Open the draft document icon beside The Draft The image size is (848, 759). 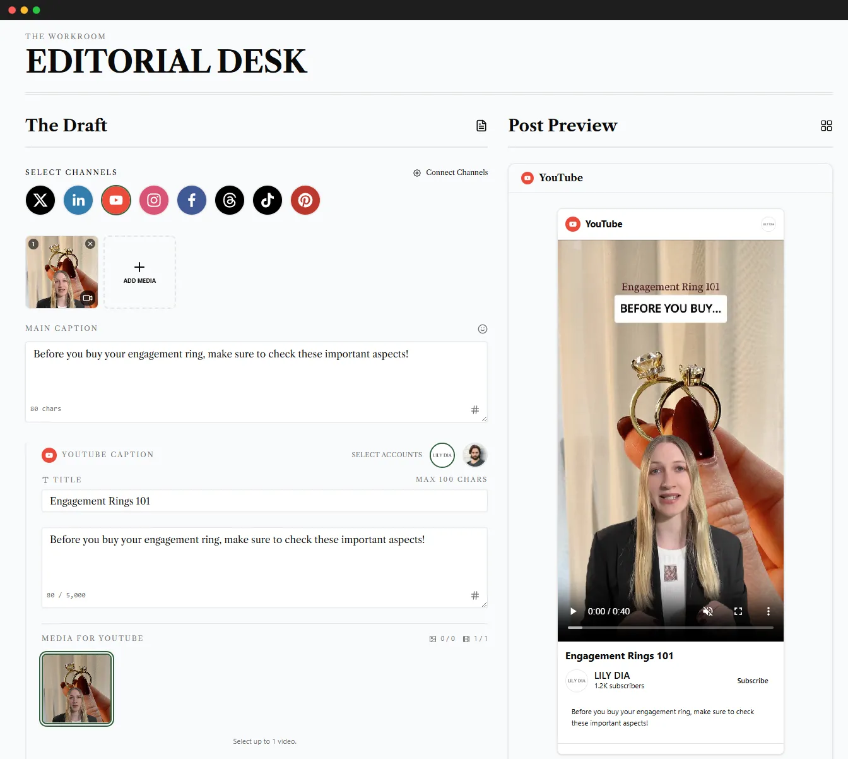pos(481,126)
